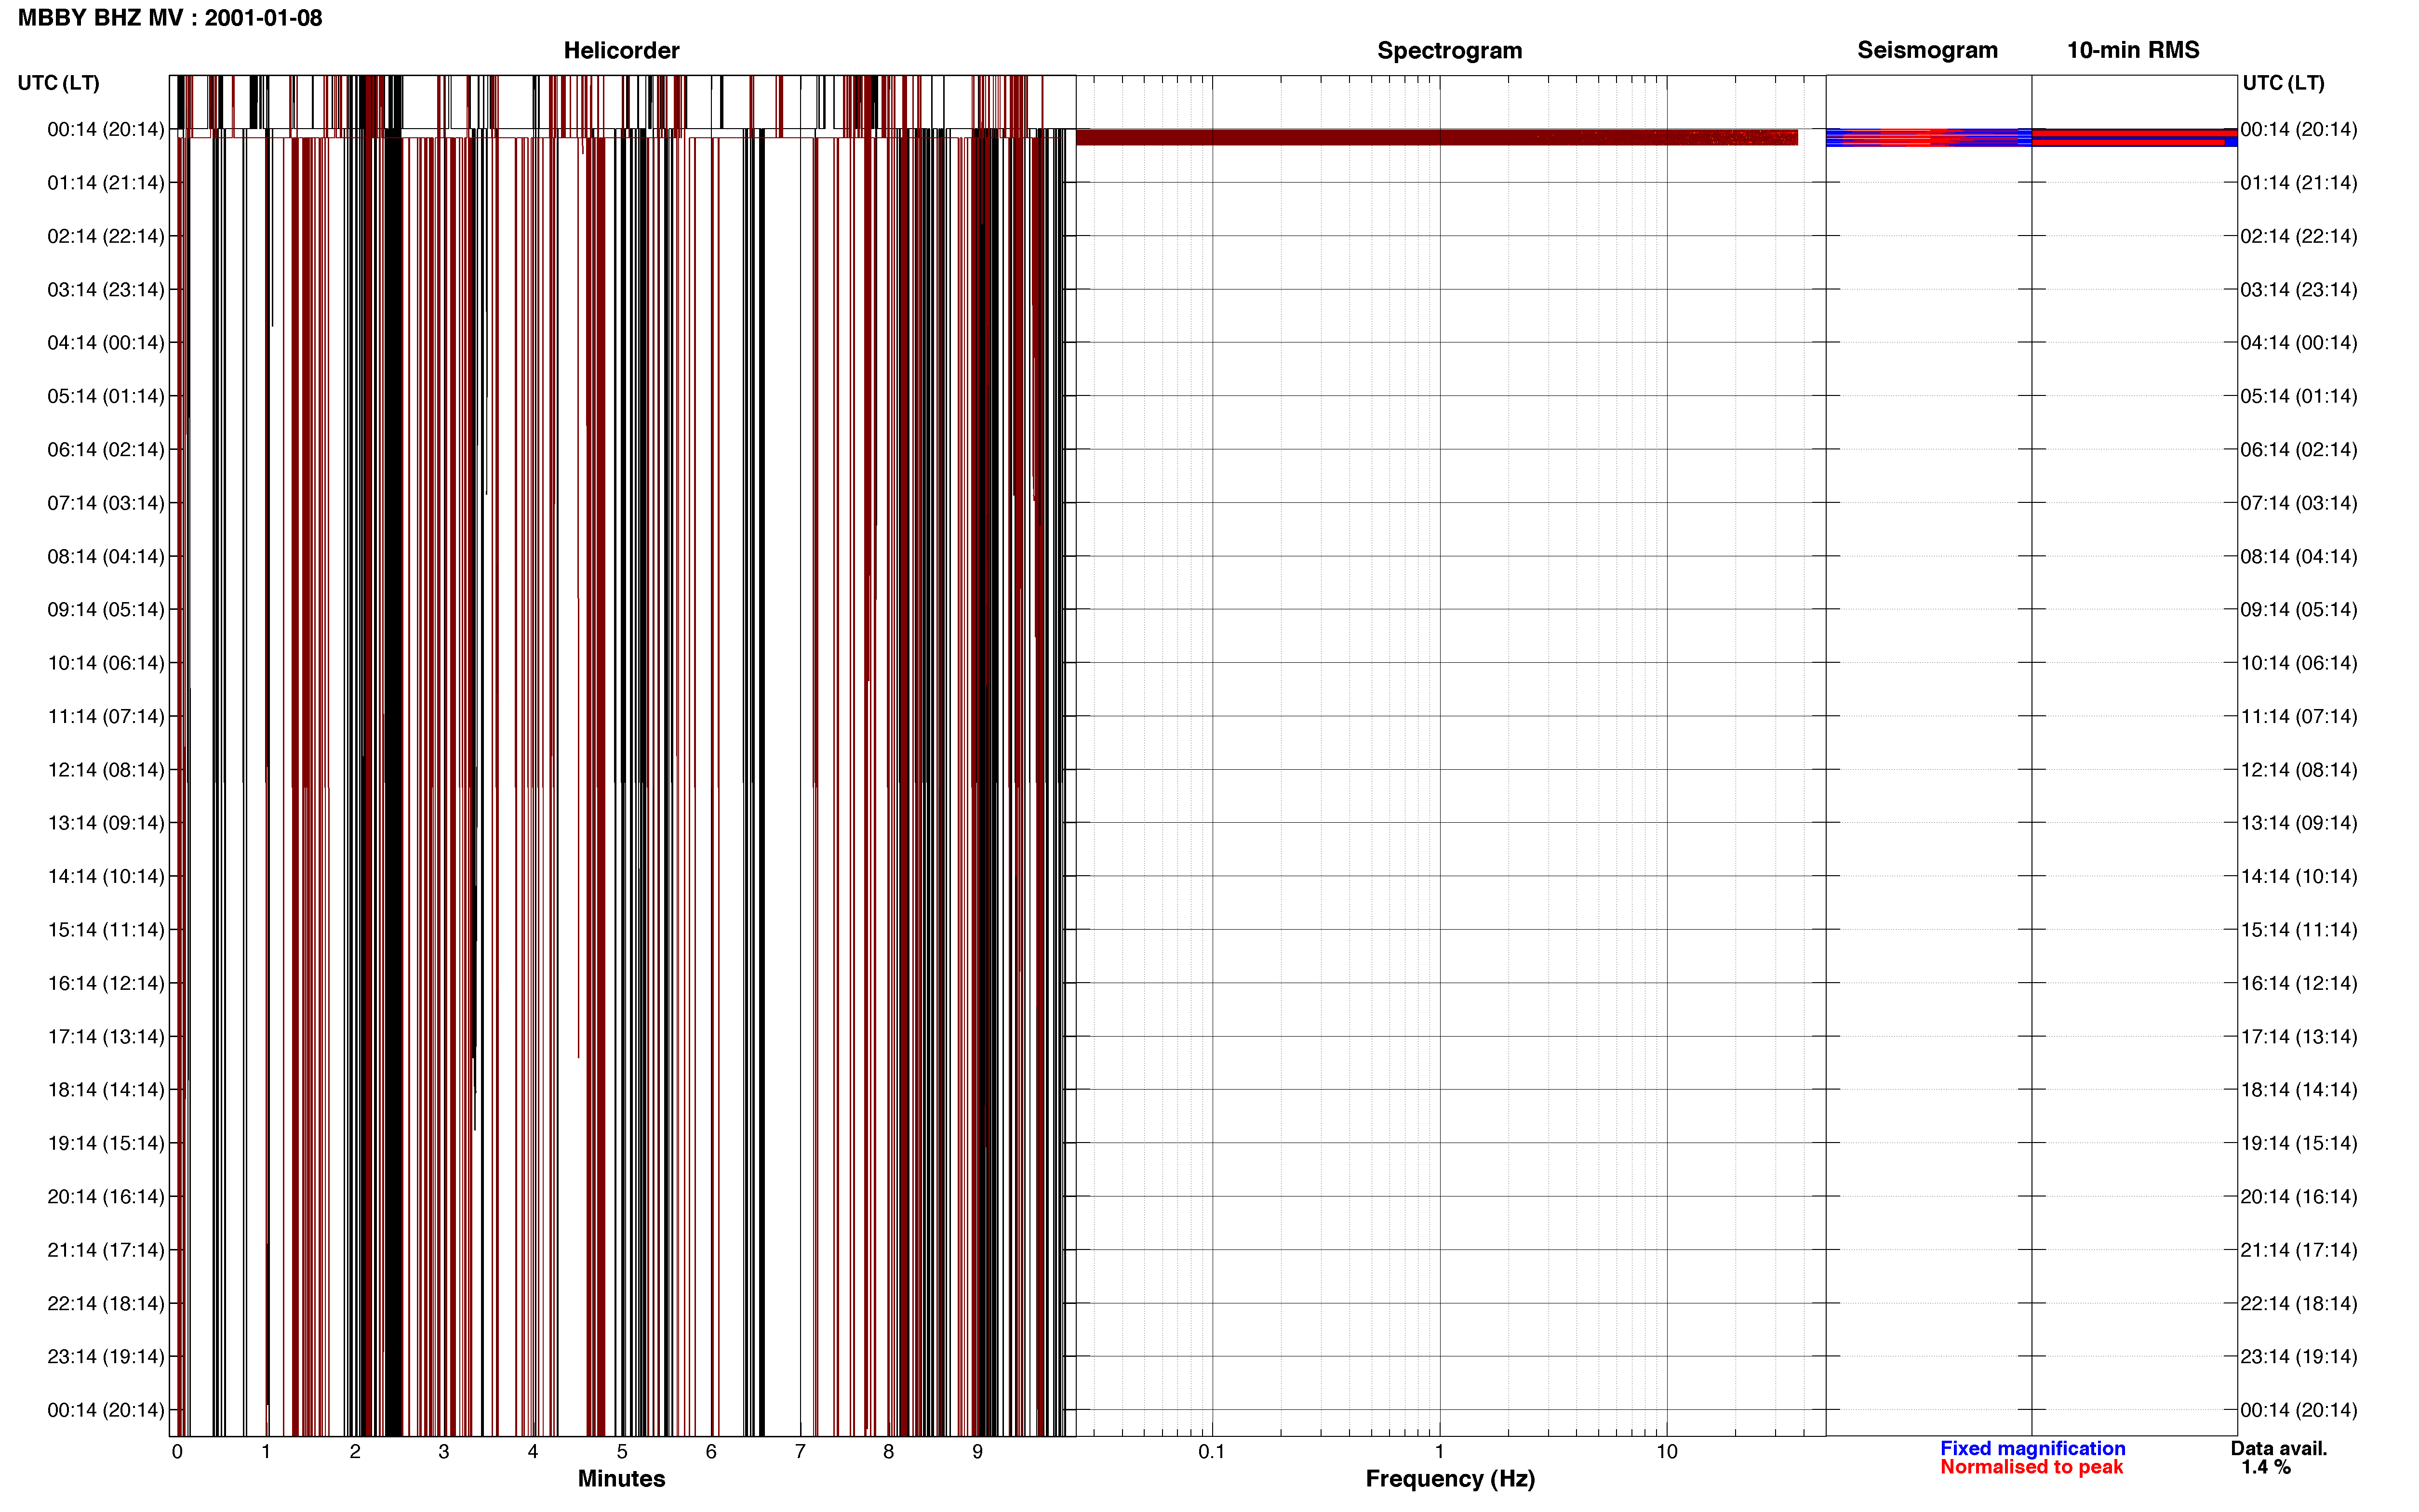This screenshot has height=1512, width=2419.
Task: Click the 'Data avail.' label
Action: tap(2279, 1448)
